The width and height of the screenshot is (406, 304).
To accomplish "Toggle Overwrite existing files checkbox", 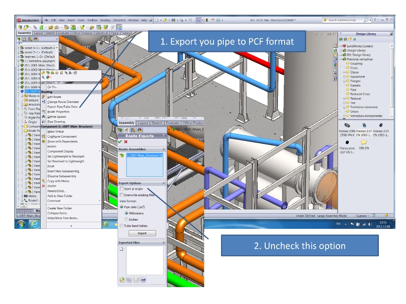I will click(x=122, y=195).
